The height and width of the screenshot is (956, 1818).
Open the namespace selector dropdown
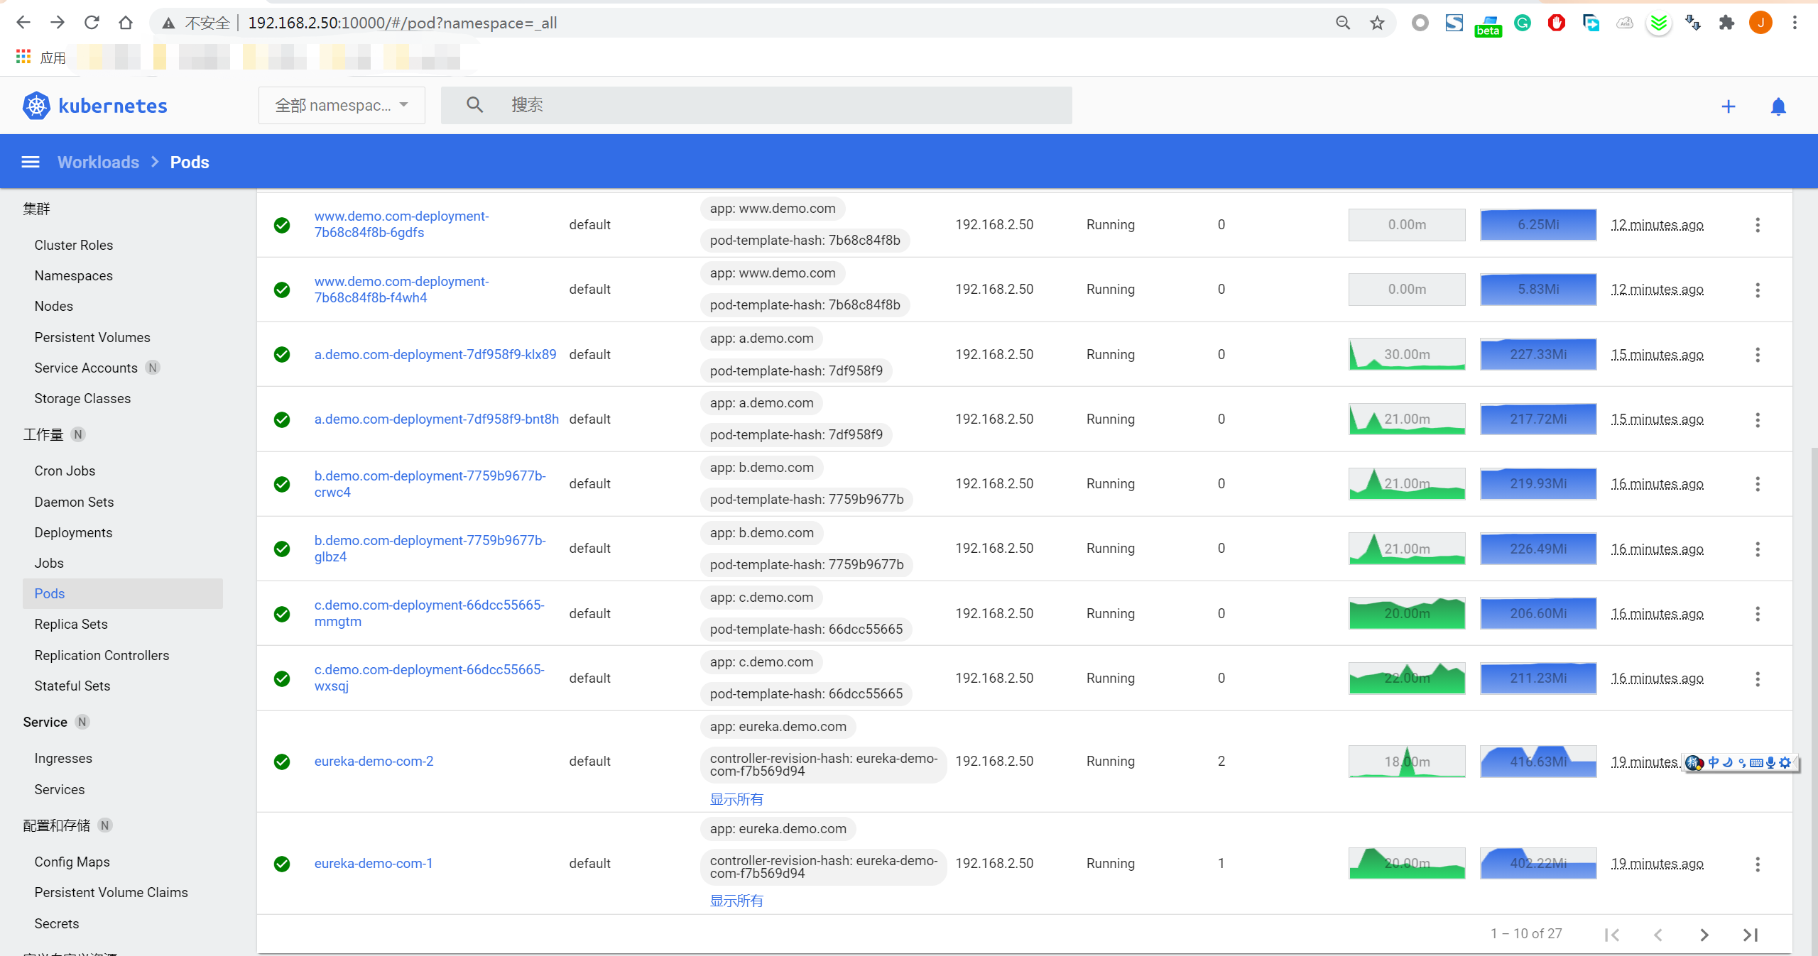(x=342, y=105)
